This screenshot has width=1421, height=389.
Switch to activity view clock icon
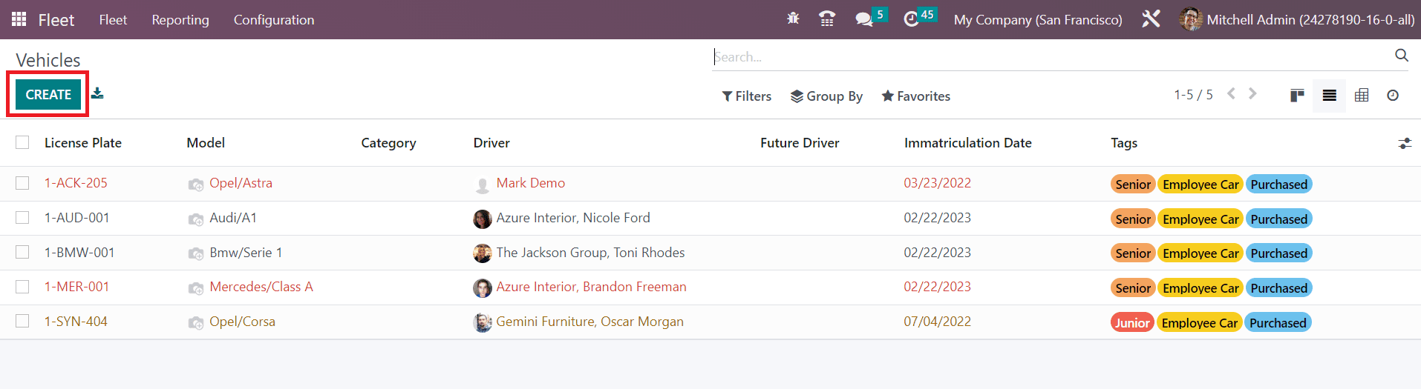tap(1393, 96)
